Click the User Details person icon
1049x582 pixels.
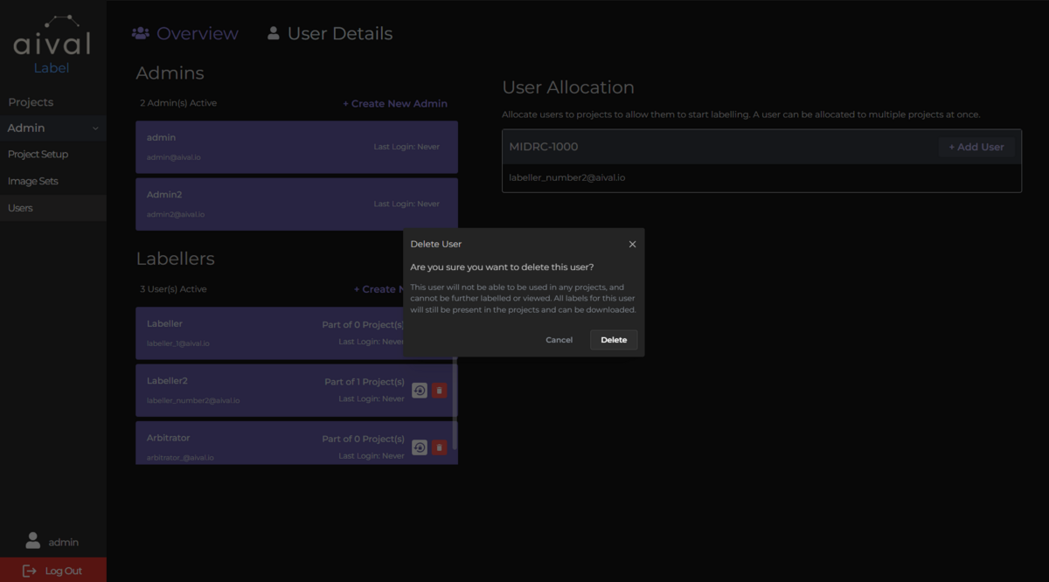click(x=272, y=32)
